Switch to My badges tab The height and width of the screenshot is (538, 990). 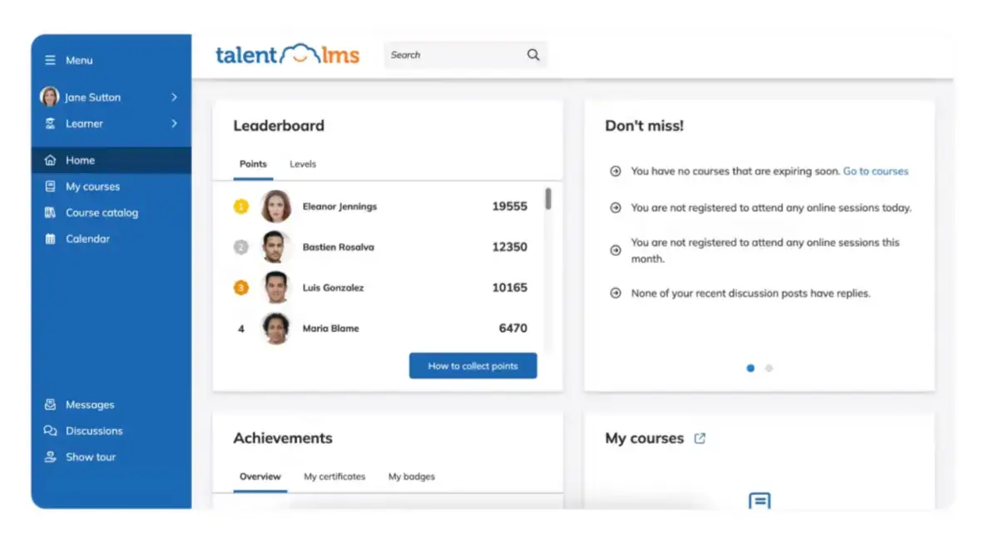coord(412,476)
